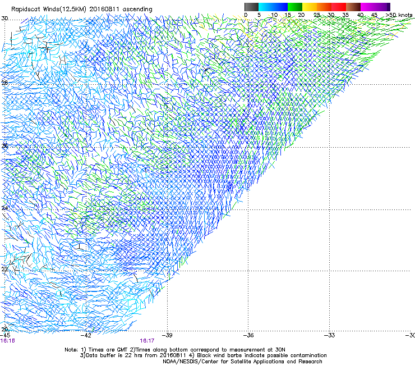Viewport: 415px width, 365px height.
Task: Click the '-39' longitude axis label
Action: [x=167, y=335]
